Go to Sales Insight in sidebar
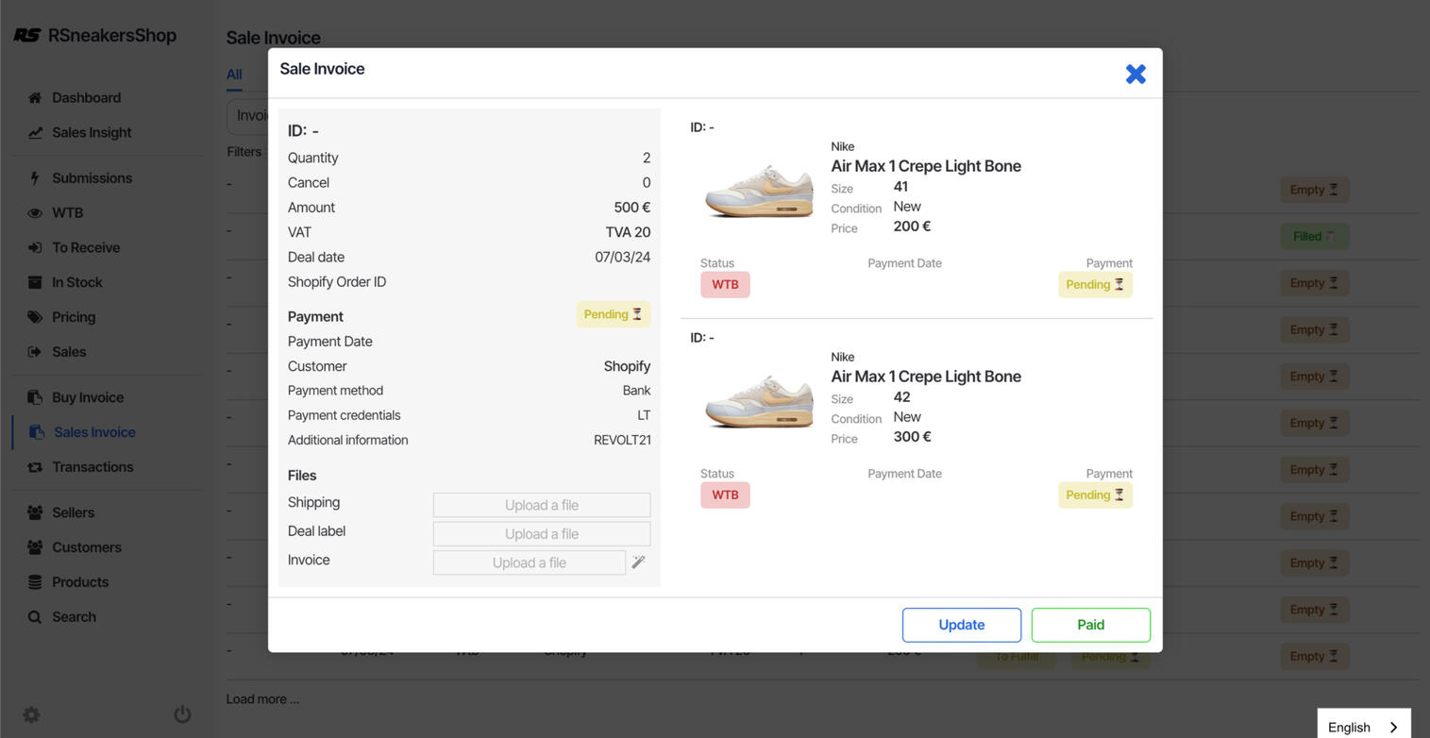 [x=92, y=133]
